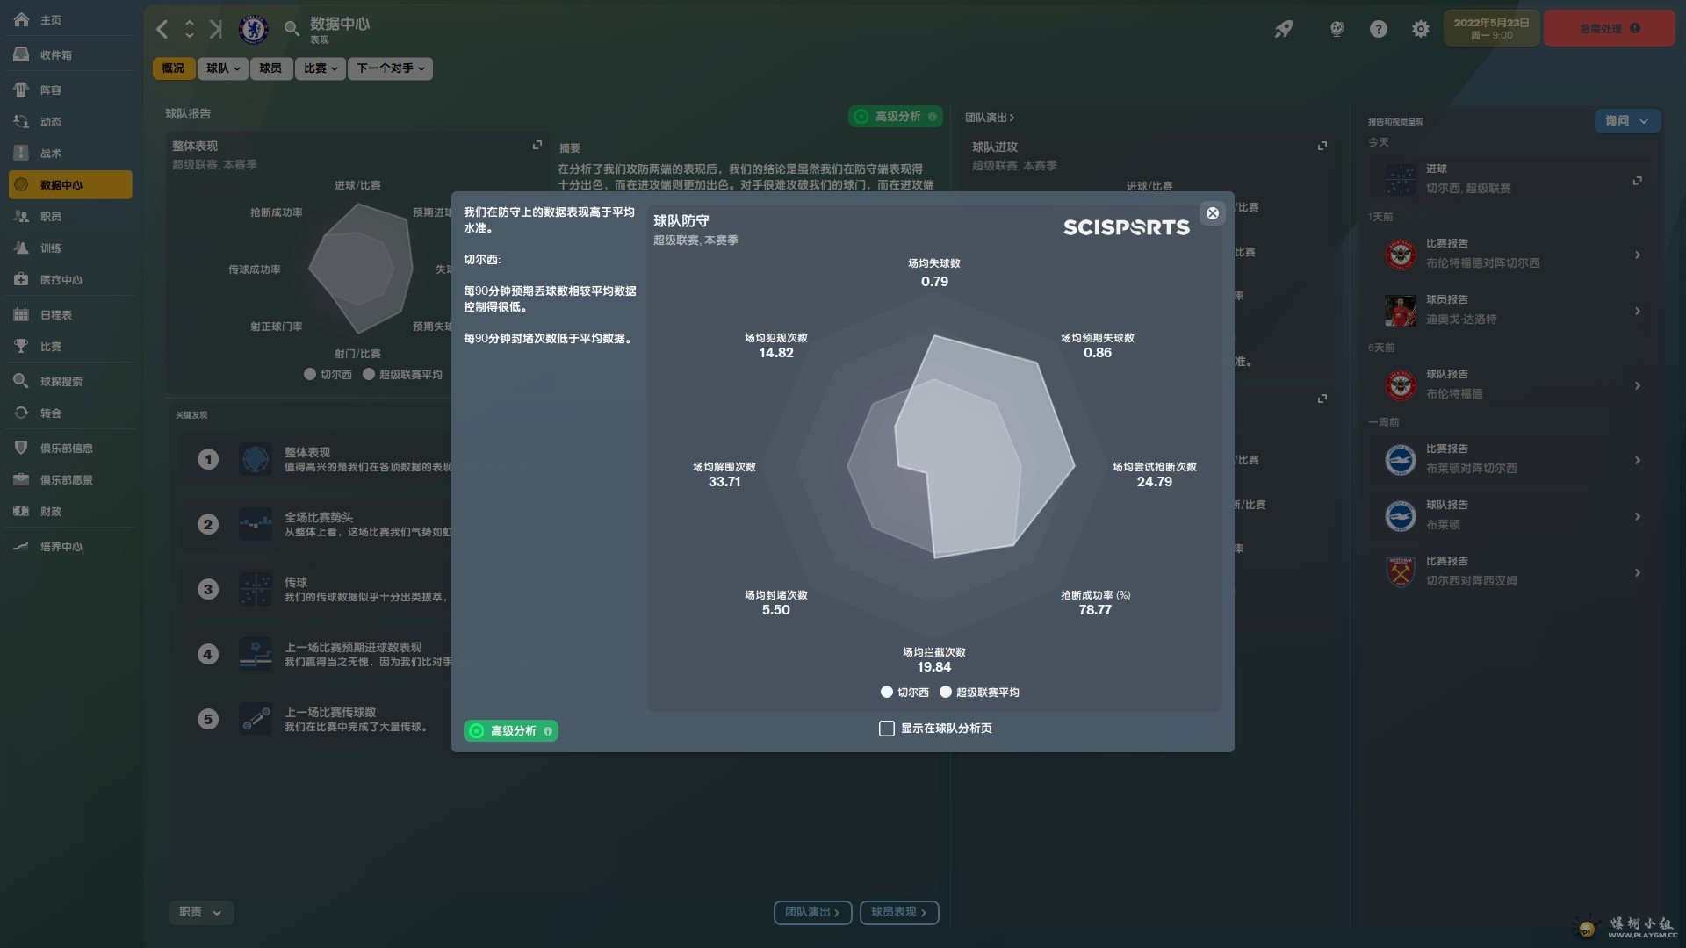Open 收件箱 inbox in sidebar
The width and height of the screenshot is (1686, 948).
point(55,54)
